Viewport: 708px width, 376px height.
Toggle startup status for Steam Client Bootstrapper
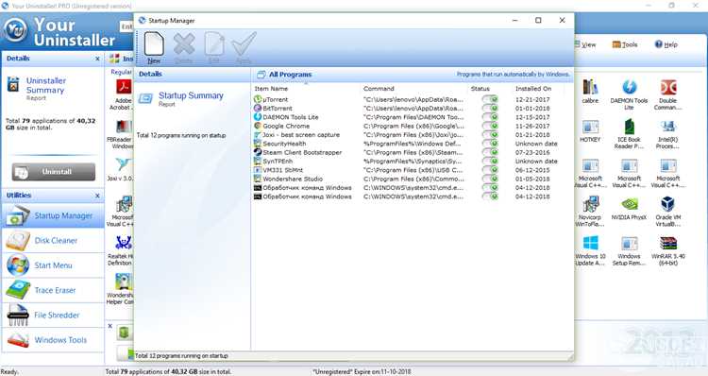490,152
